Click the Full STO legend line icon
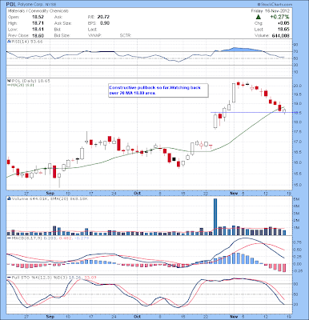Screen dimensions: 309x320 click(9, 278)
